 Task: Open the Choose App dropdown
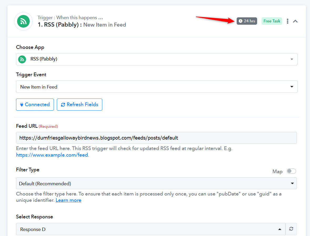pyautogui.click(x=157, y=59)
